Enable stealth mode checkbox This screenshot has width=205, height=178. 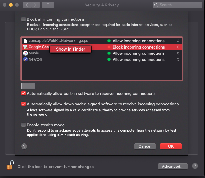pos(23,125)
